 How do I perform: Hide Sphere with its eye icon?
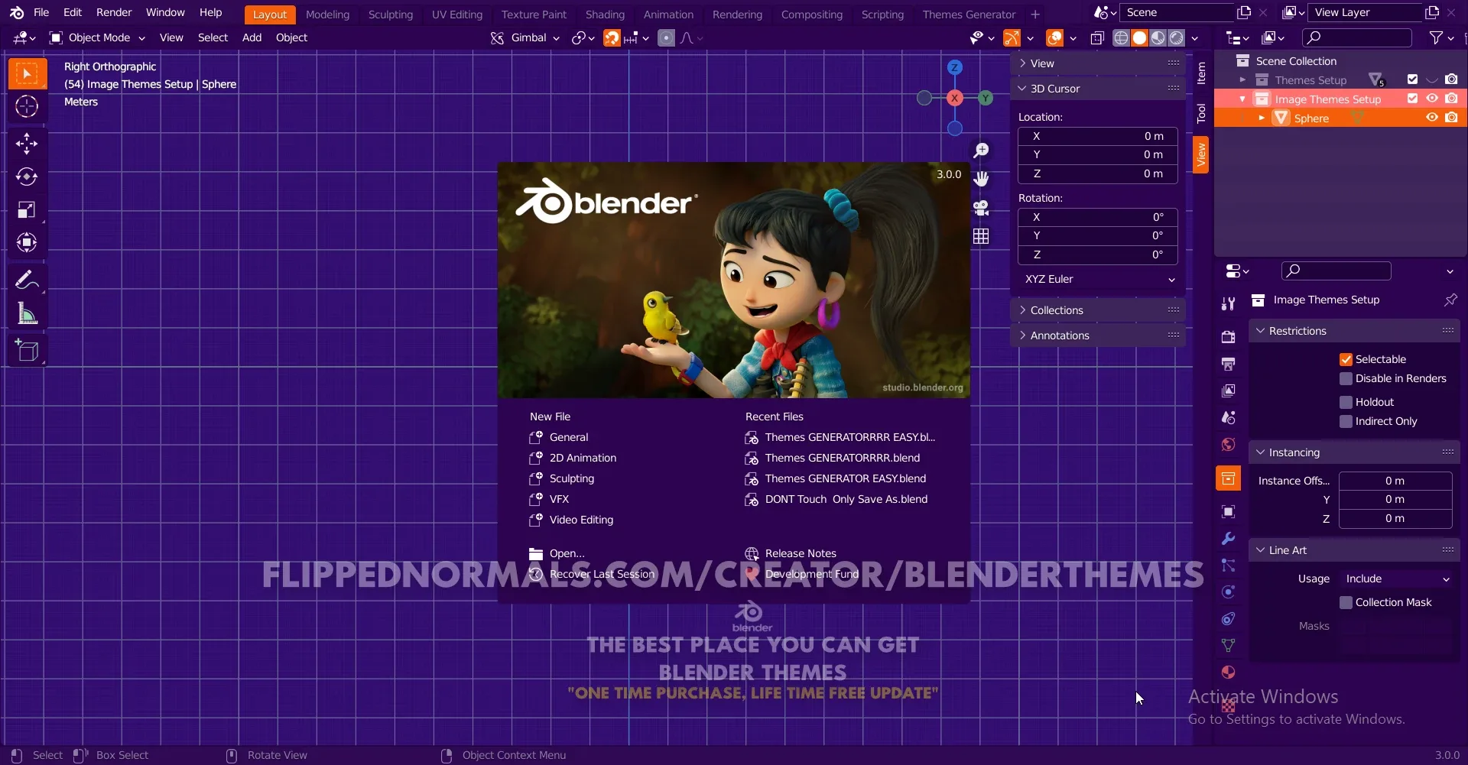pos(1432,118)
